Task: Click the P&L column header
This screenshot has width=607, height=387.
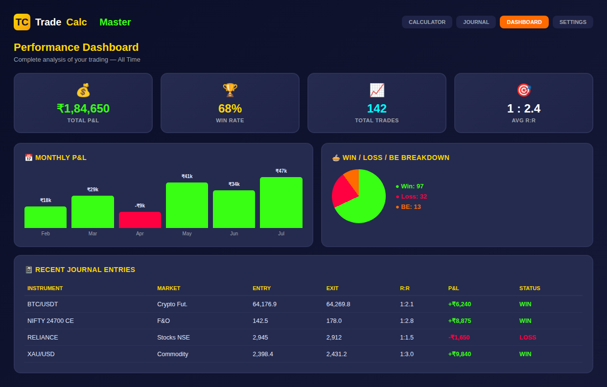Action: click(454, 288)
